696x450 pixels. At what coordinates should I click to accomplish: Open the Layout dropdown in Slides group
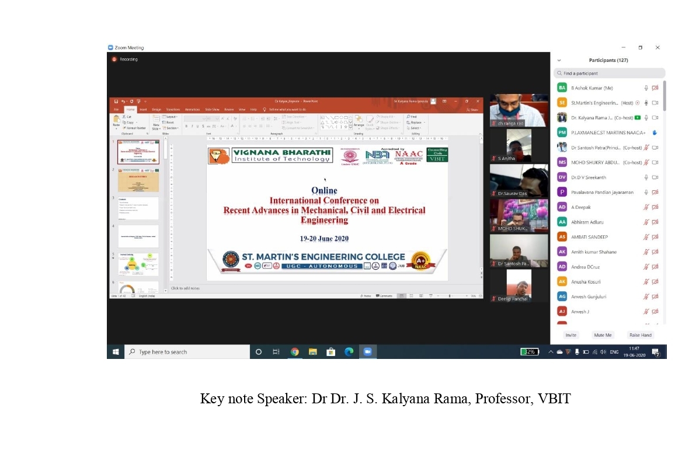coord(170,117)
